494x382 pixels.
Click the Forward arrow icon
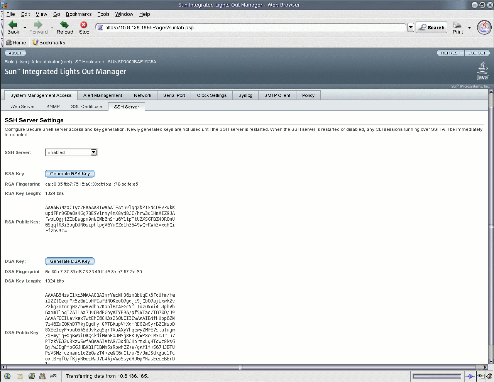pyautogui.click(x=38, y=25)
